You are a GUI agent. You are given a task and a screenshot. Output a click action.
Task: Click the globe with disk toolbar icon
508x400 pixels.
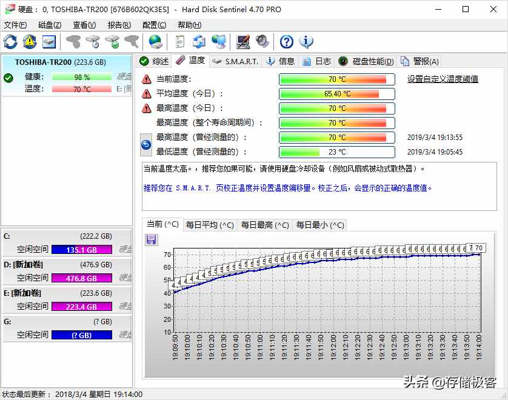[x=156, y=42]
